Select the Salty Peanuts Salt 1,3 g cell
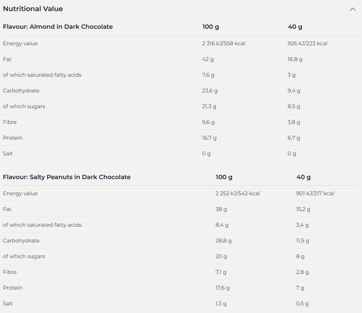362x313 pixels. click(221, 303)
